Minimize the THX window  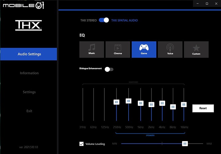point(198,3)
